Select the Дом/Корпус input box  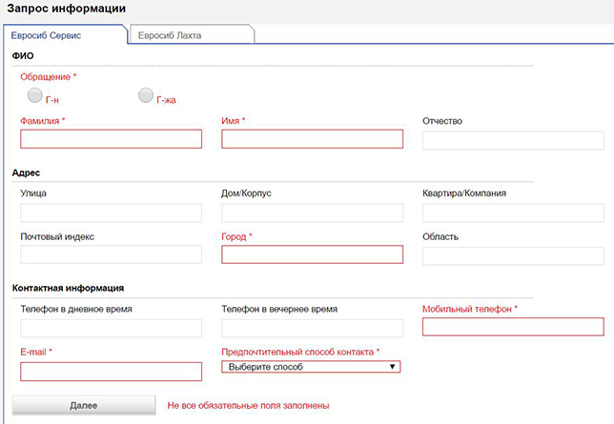click(x=312, y=212)
